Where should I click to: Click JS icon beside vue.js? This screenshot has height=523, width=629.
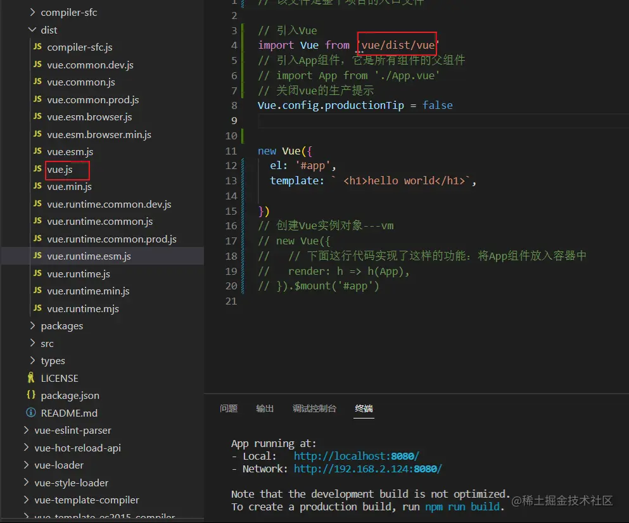tap(38, 169)
